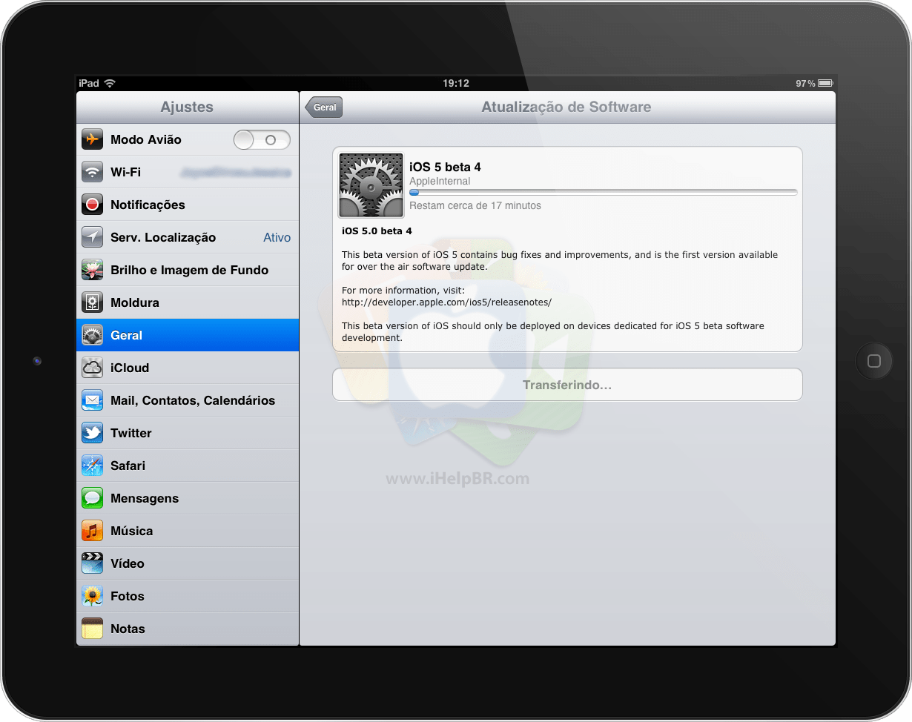This screenshot has height=722, width=912.
Task: Tap the 'Fotos' label
Action: click(x=128, y=596)
